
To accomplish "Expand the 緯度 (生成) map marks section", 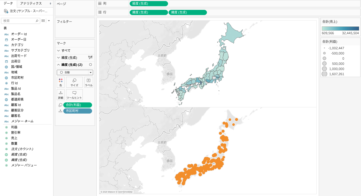I will tap(59, 58).
